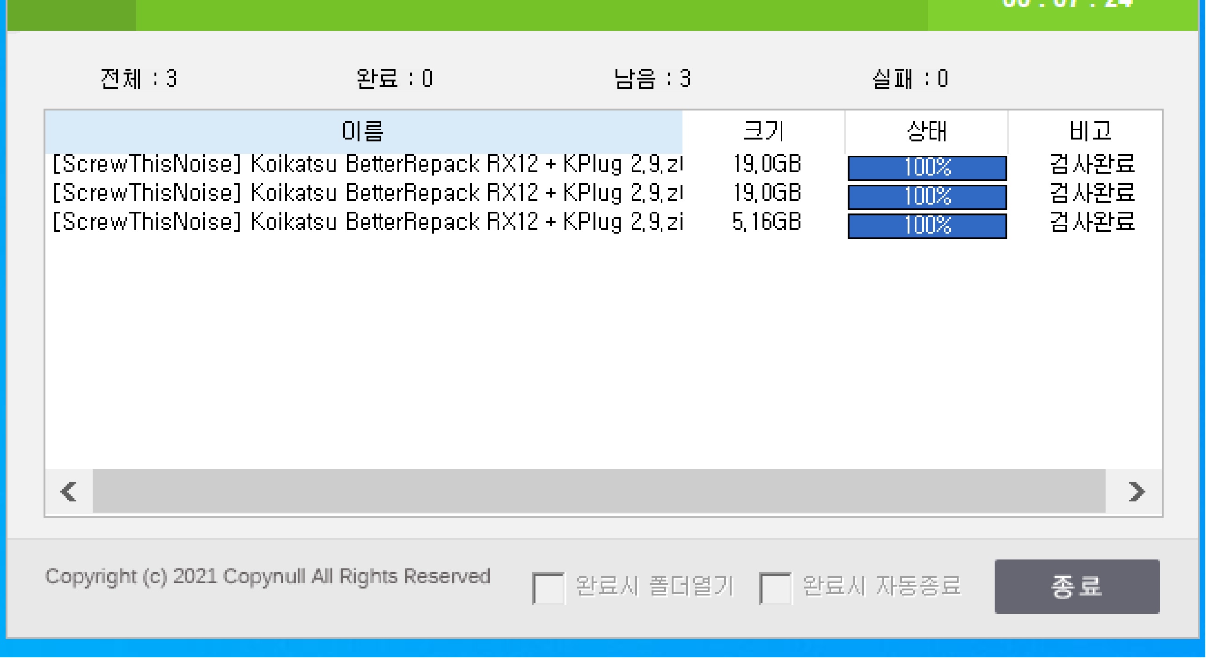Click the 검사완료 status in second row
Viewport: 1217px width, 662px height.
pos(1092,193)
